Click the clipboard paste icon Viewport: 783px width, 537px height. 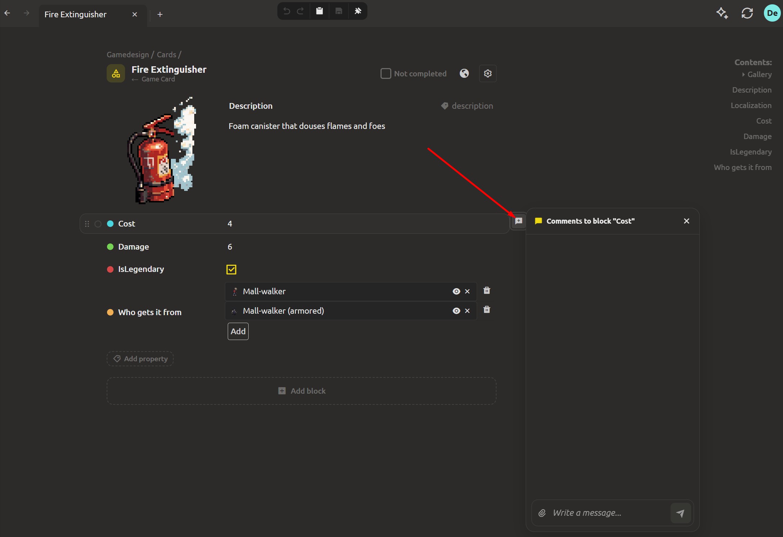320,11
